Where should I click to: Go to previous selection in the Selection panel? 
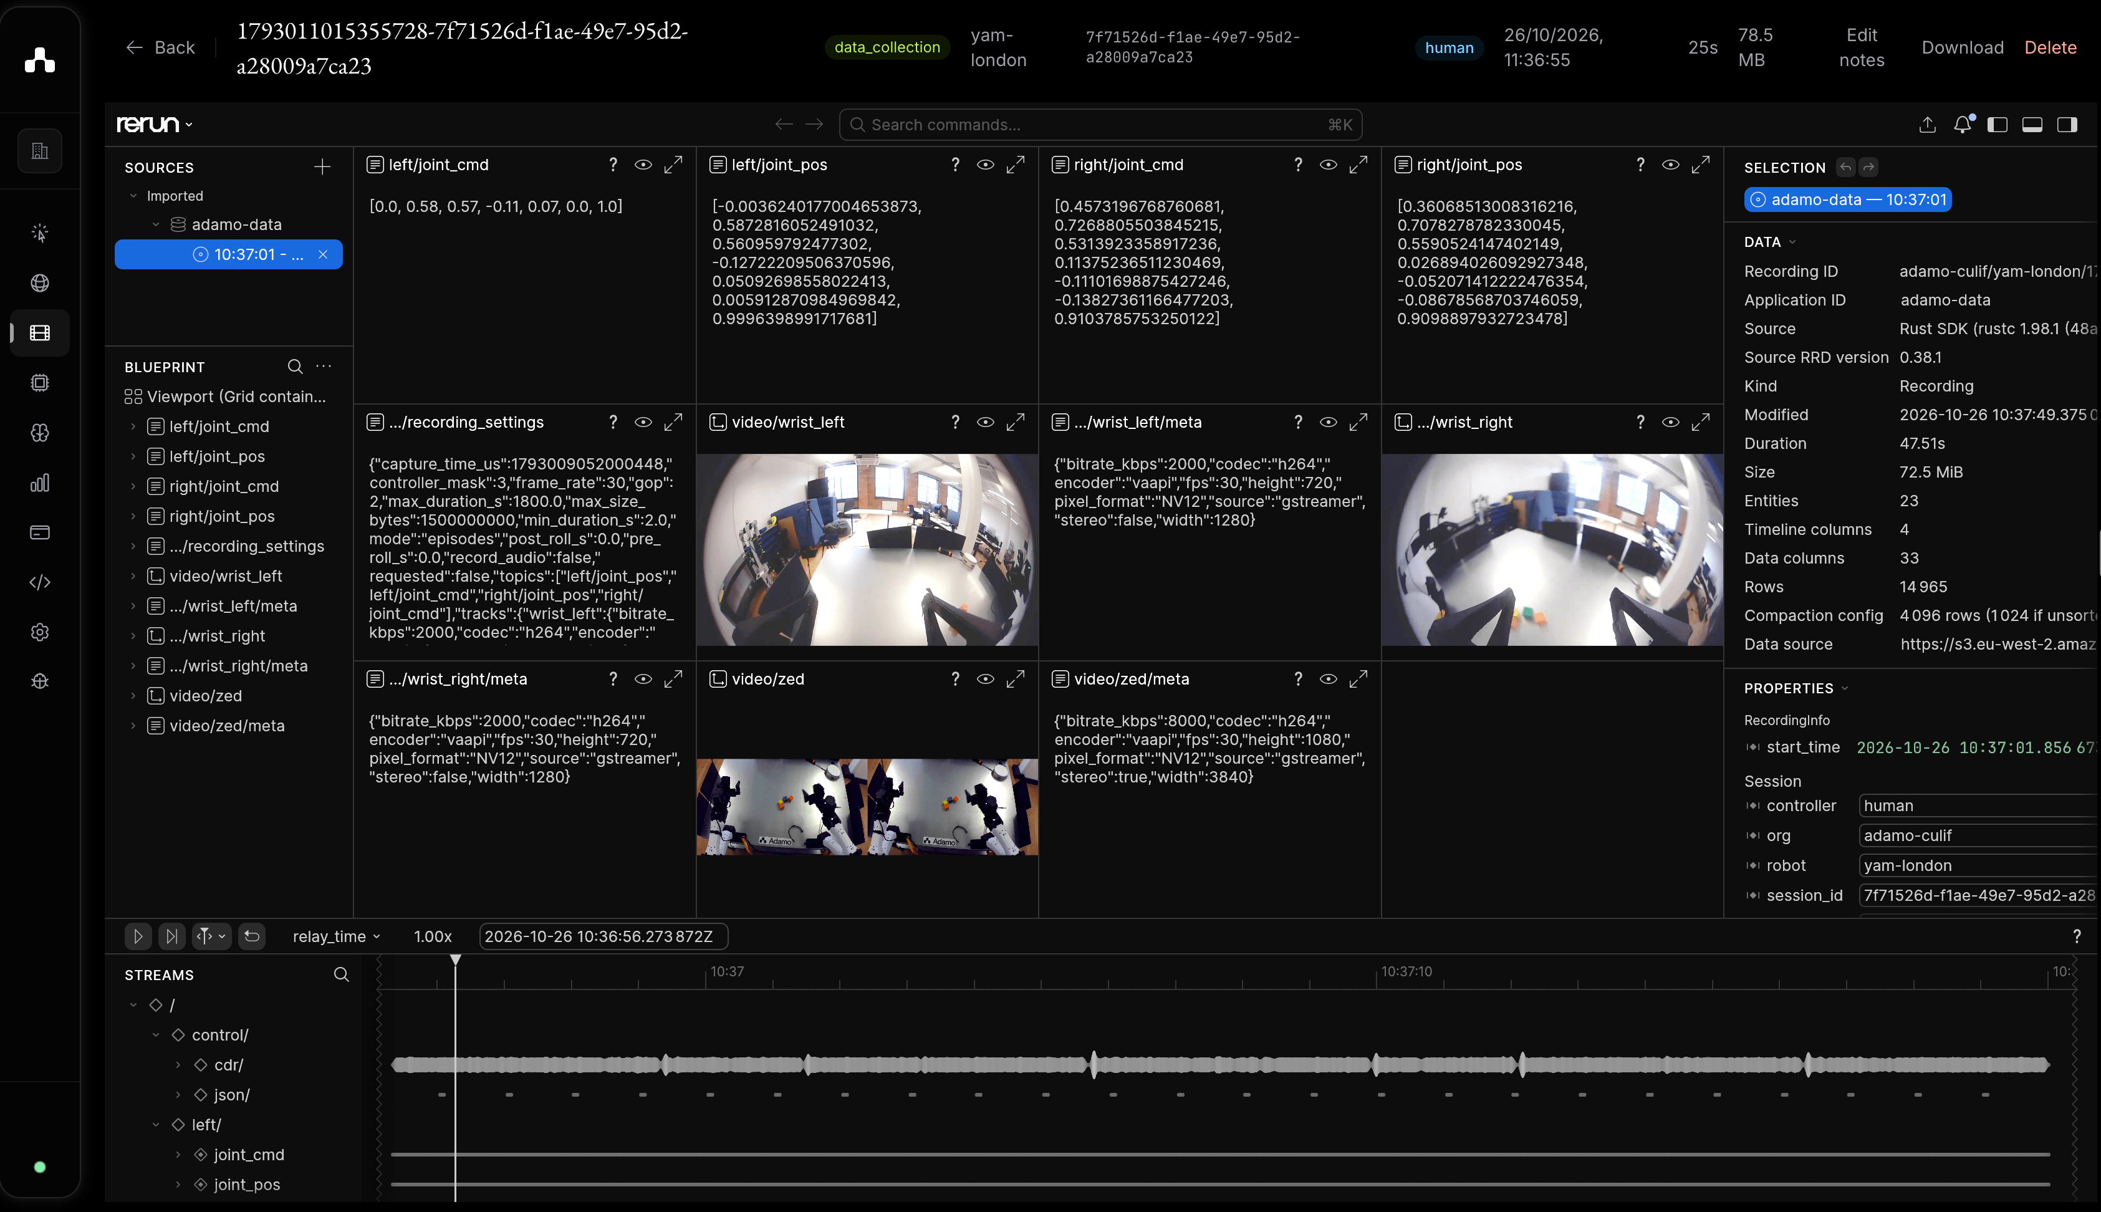click(1845, 167)
